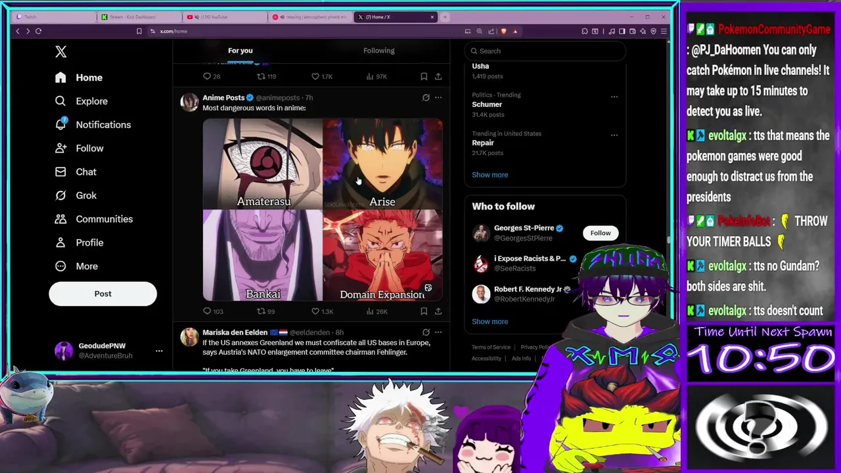The image size is (841, 473).
Task: Open the Usha trending topic
Action: click(x=480, y=66)
